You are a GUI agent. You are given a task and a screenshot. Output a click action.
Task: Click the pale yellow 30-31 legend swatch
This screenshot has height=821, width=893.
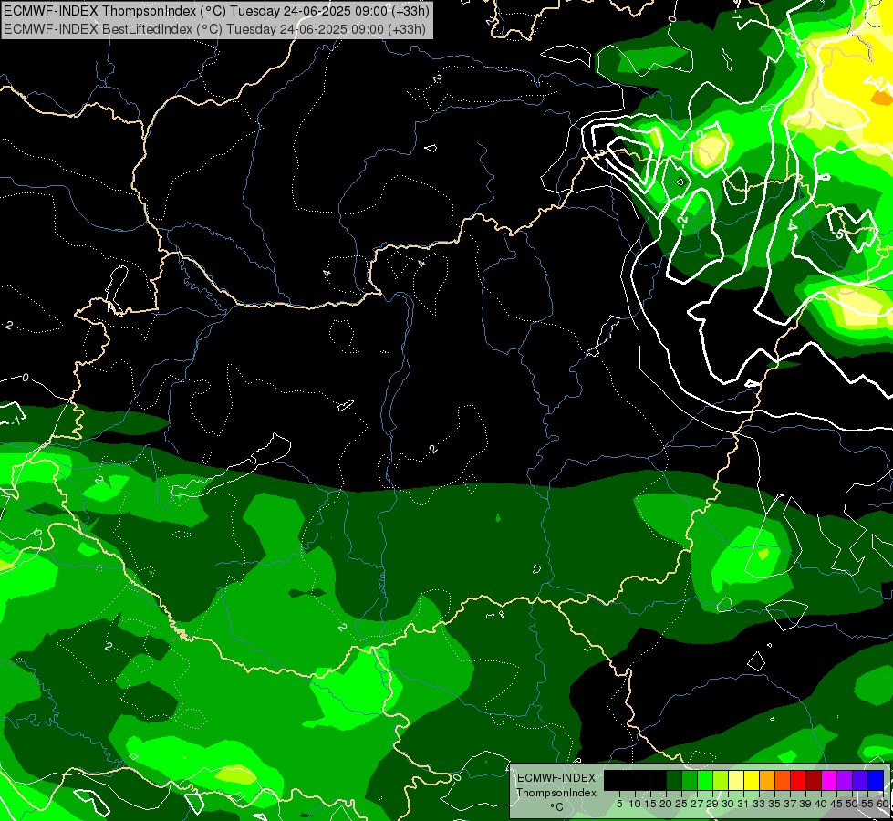click(736, 780)
